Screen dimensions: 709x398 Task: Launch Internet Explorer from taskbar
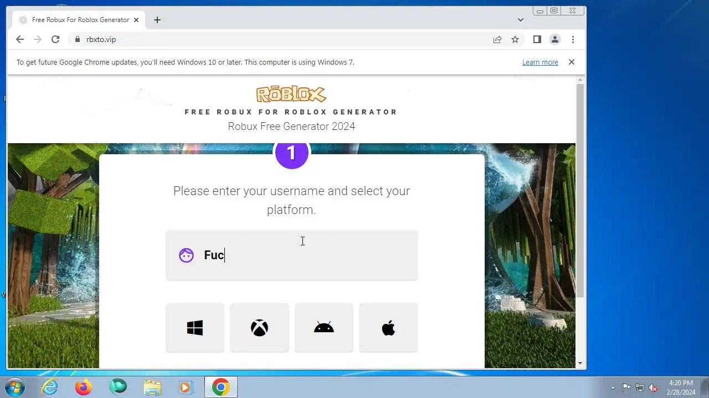[x=50, y=387]
